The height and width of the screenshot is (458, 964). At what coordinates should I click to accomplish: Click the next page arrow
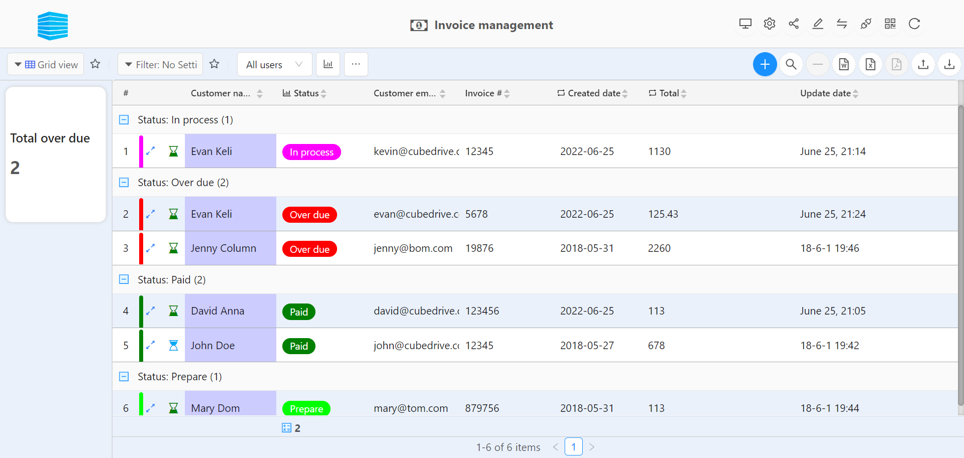pyautogui.click(x=592, y=447)
